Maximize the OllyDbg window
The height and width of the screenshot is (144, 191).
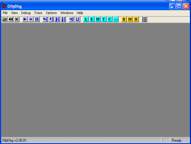pyautogui.click(x=179, y=6)
